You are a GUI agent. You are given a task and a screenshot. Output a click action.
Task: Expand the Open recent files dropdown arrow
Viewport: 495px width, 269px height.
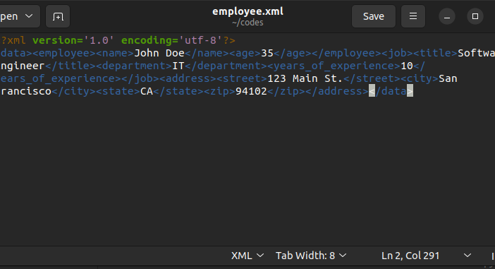(x=29, y=16)
